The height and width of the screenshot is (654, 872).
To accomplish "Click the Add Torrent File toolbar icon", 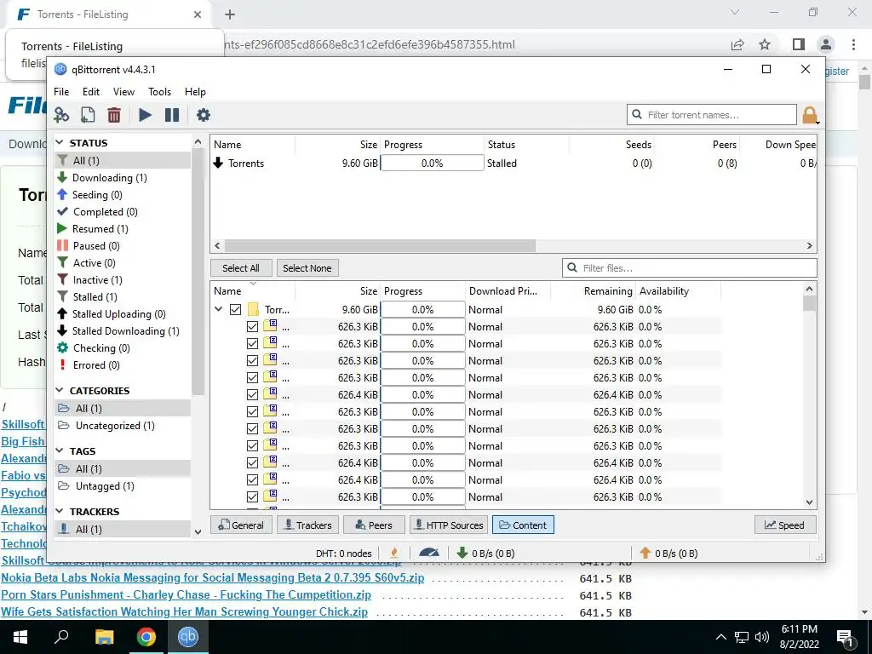I will [88, 115].
